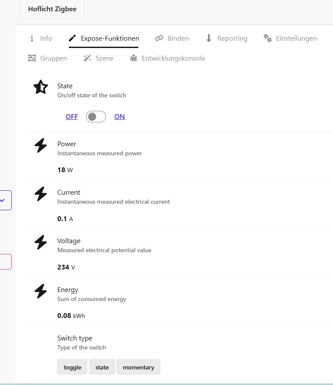Switch to the Info tab

coord(41,38)
